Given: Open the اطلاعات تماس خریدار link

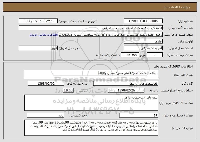Looking at the screenshot, I should [44, 35].
